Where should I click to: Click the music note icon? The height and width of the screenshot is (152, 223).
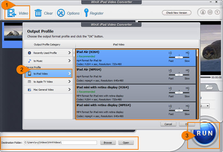coord(29,61)
